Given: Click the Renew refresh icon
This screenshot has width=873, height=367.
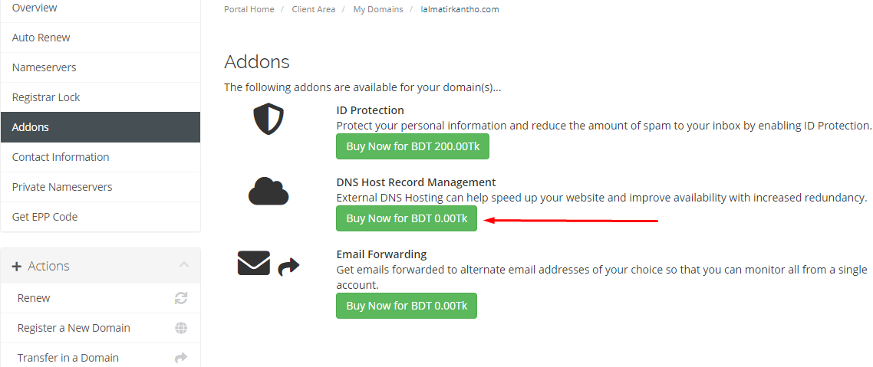Looking at the screenshot, I should click(x=181, y=298).
